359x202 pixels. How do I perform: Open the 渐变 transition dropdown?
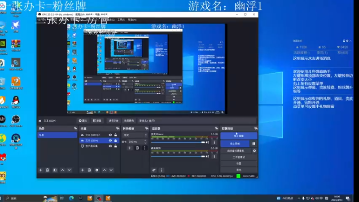click(135, 135)
